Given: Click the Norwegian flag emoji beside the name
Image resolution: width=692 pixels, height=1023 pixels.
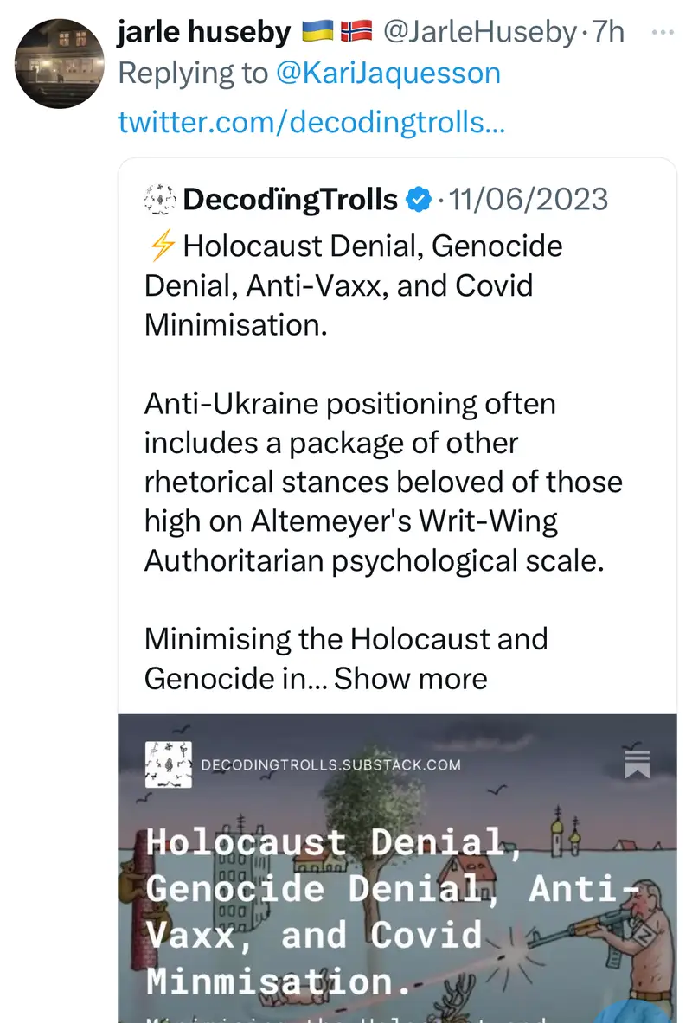Looking at the screenshot, I should [356, 34].
